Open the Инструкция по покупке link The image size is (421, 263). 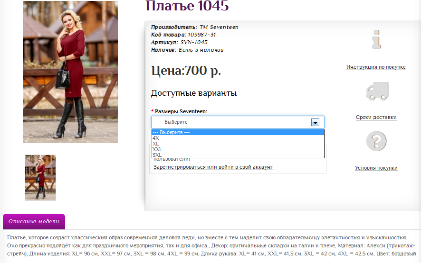point(376,67)
